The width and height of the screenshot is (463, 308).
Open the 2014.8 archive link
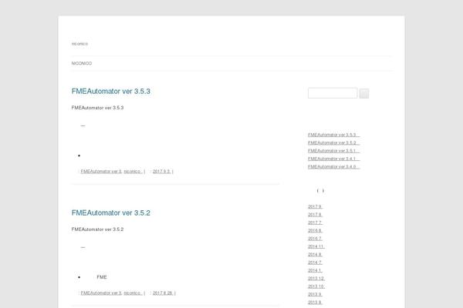(315, 255)
